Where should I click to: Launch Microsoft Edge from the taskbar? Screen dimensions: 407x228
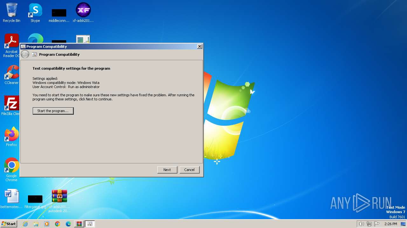click(x=68, y=224)
